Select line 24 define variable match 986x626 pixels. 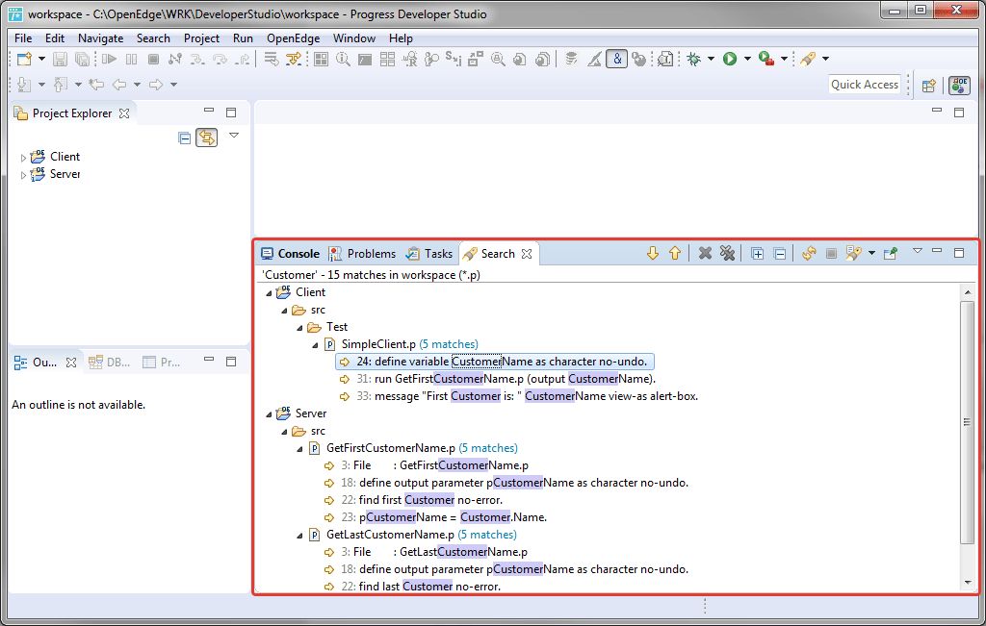coord(495,362)
